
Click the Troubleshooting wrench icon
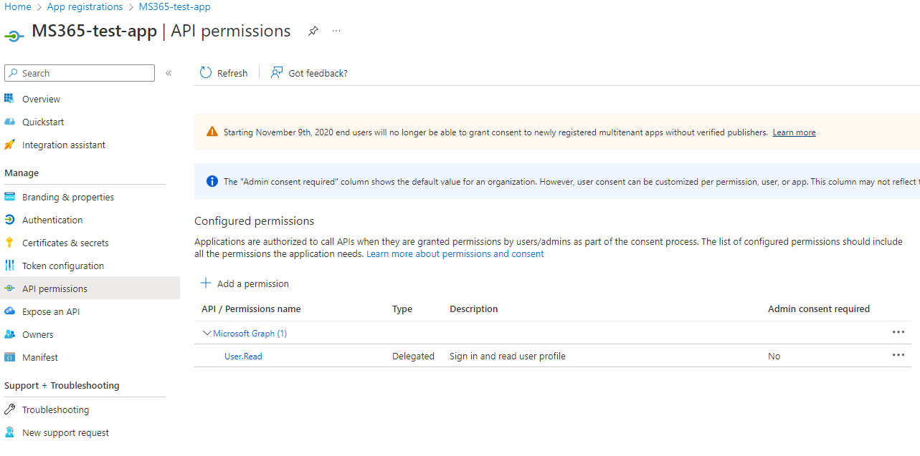click(9, 409)
